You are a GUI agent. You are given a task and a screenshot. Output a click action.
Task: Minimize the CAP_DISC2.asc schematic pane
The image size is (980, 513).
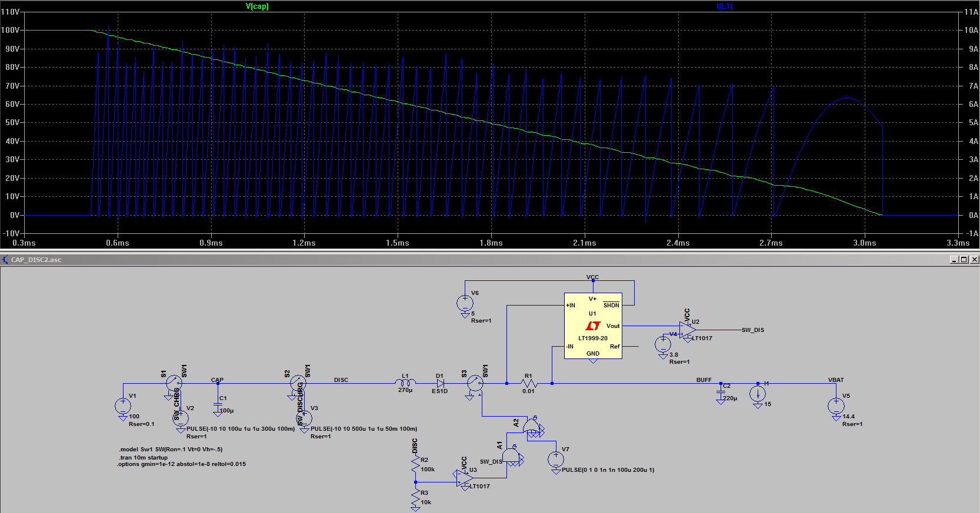point(954,260)
